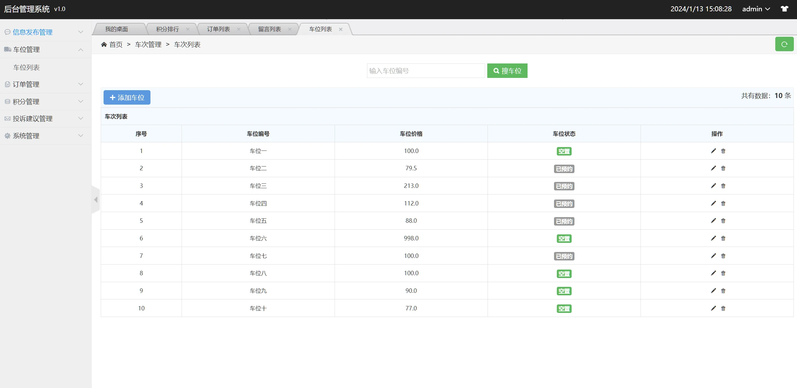Edit 车位七 with its pencil icon
797x388 pixels.
tap(713, 256)
